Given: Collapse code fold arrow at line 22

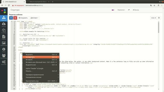Looking at the screenshot, I should [15, 53].
